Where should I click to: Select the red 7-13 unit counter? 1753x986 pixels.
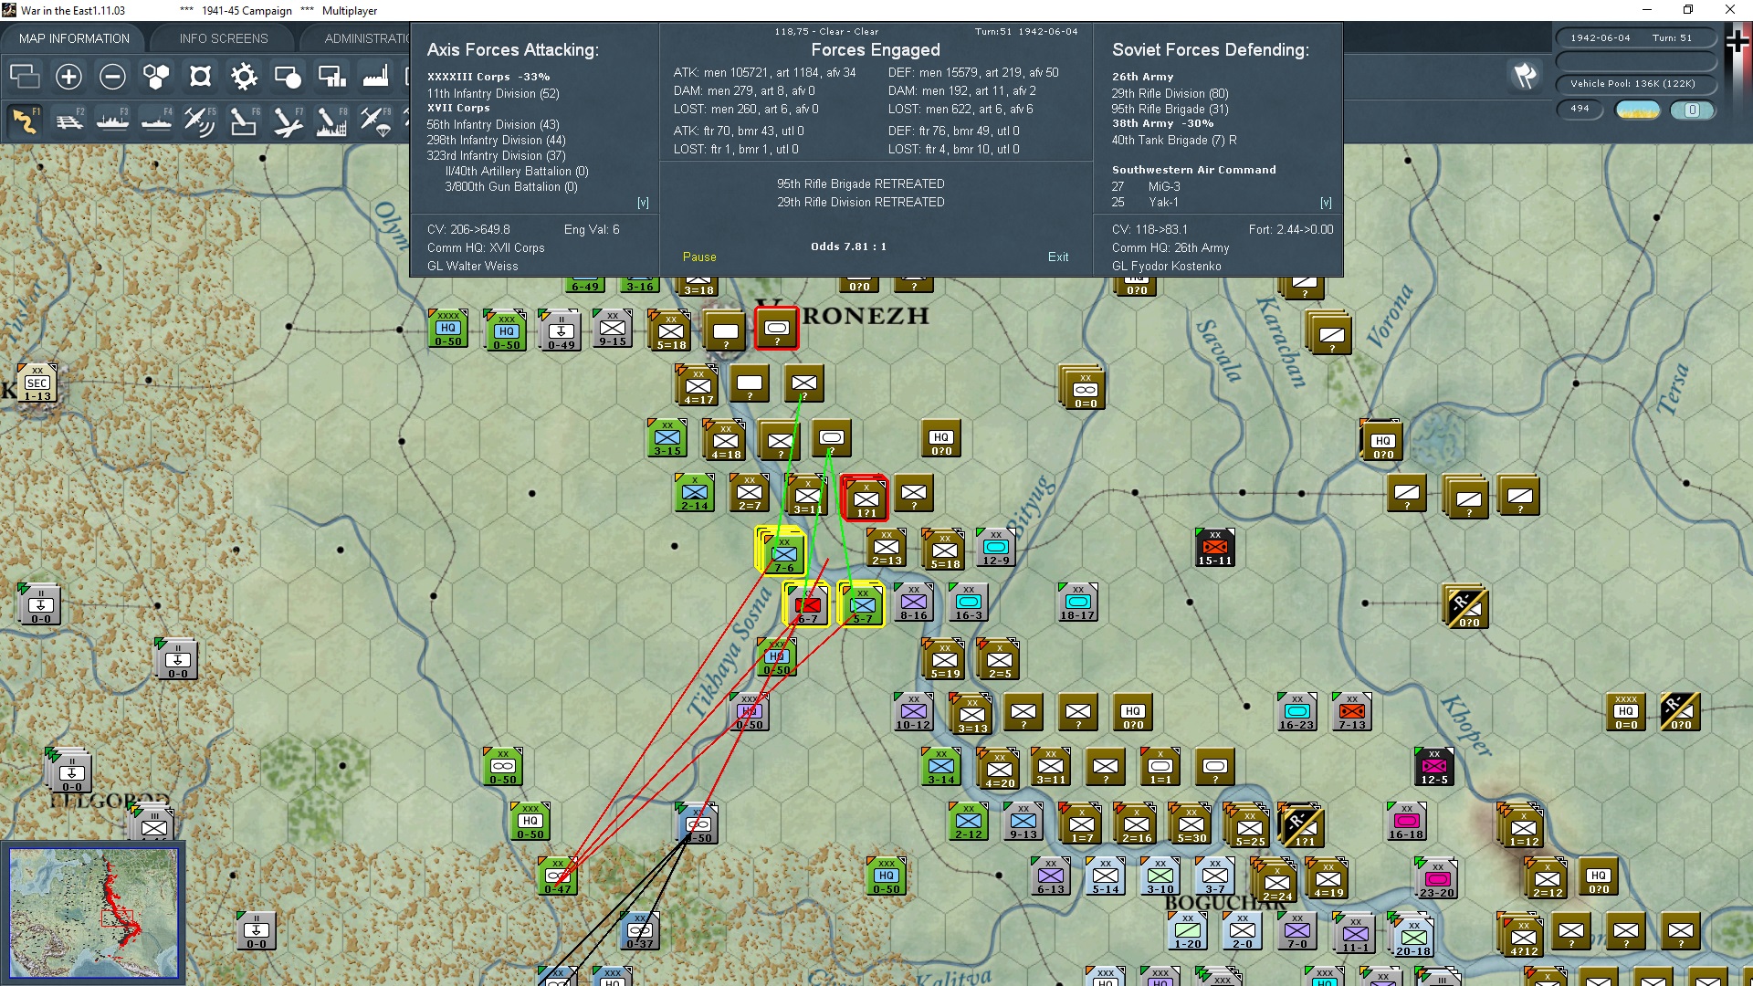pyautogui.click(x=1352, y=712)
